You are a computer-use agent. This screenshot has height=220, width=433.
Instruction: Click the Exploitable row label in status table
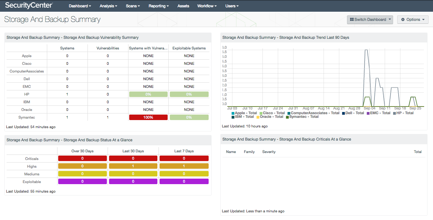[32, 182]
